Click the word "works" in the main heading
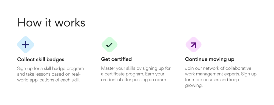 [70, 23]
